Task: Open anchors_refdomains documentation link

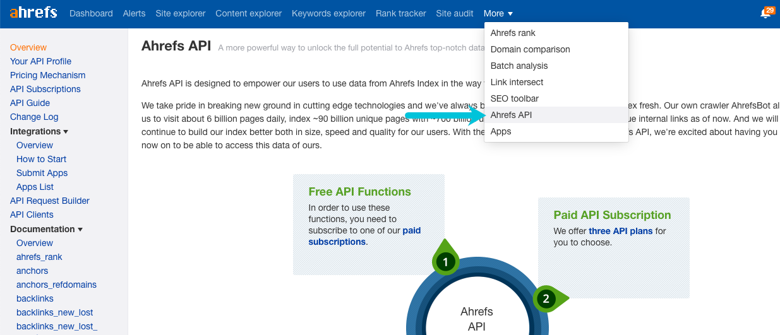Action: point(56,285)
